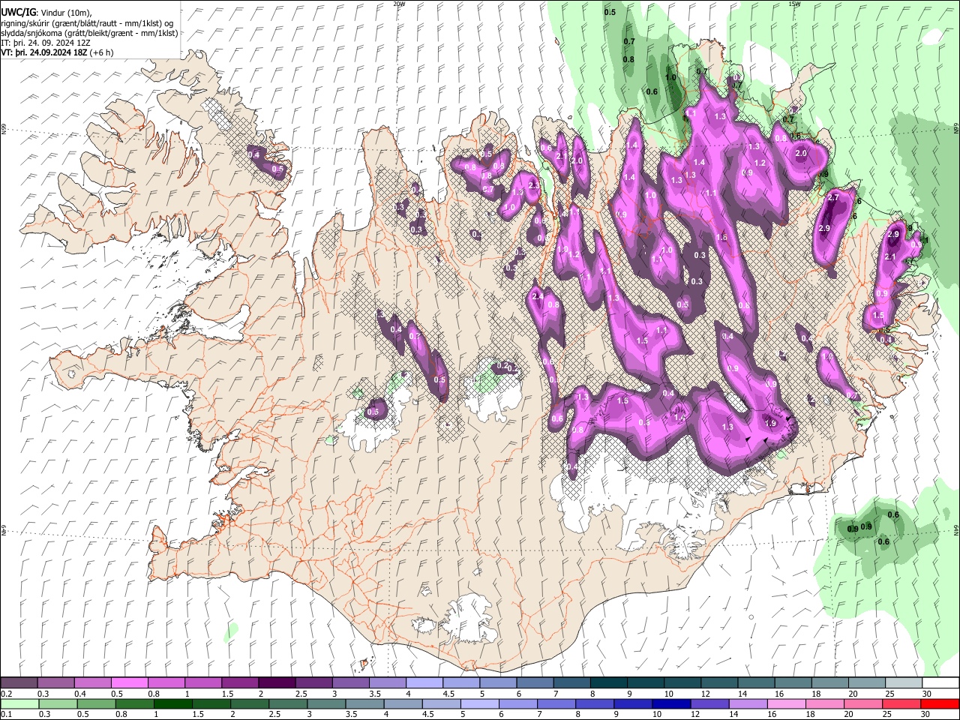Viewport: 960px width, 720px height.
Task: Click the 1.9 snowfall value near Vatnajökull
Action: pos(770,423)
